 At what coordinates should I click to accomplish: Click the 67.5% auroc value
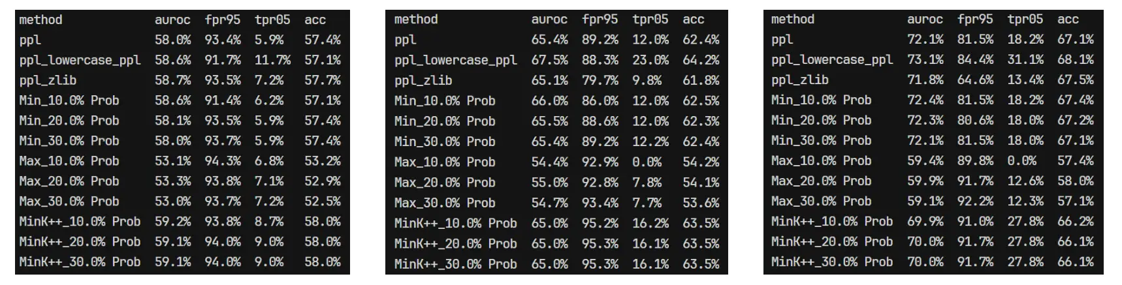549,60
